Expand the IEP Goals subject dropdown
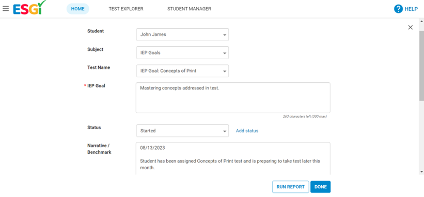 (x=182, y=53)
